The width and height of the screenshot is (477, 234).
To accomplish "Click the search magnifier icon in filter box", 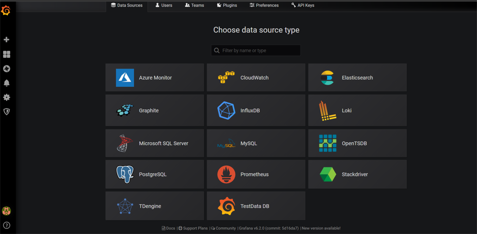I will point(217,51).
